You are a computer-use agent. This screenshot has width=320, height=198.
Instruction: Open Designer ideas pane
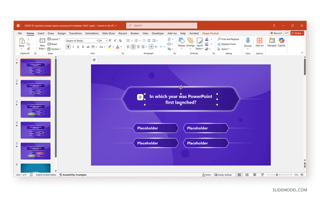point(272,42)
